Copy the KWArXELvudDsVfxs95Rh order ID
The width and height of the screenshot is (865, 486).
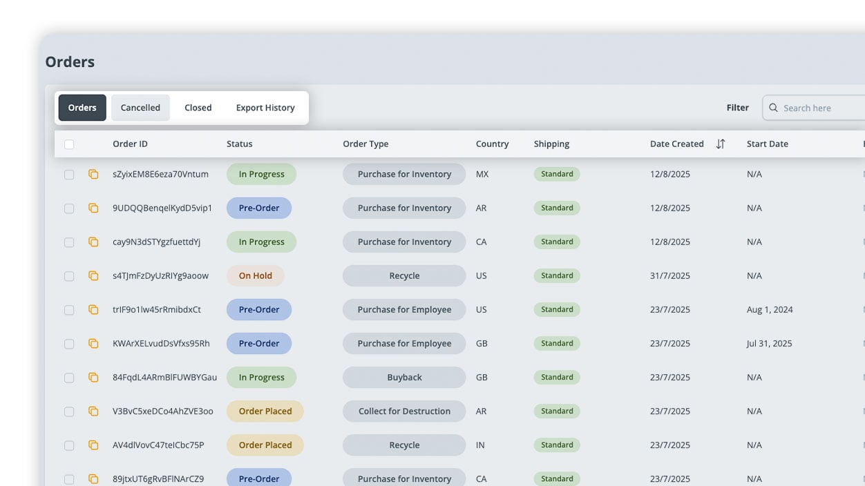[x=93, y=344]
